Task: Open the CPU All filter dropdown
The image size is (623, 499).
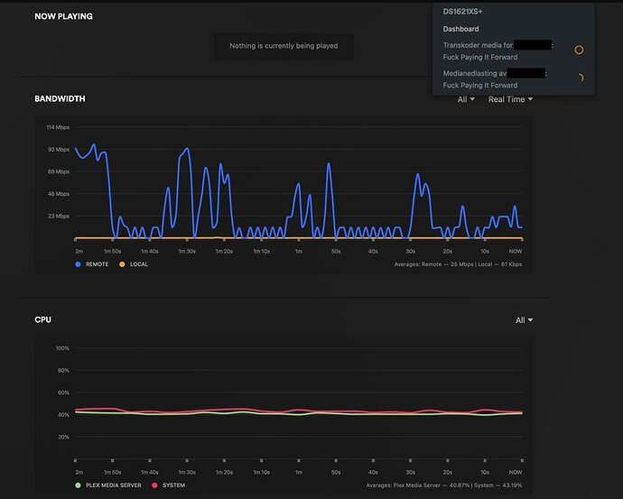Action: [x=524, y=320]
